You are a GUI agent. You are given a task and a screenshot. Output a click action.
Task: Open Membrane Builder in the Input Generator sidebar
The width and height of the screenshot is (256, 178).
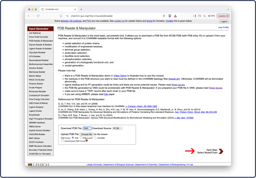click(36, 72)
